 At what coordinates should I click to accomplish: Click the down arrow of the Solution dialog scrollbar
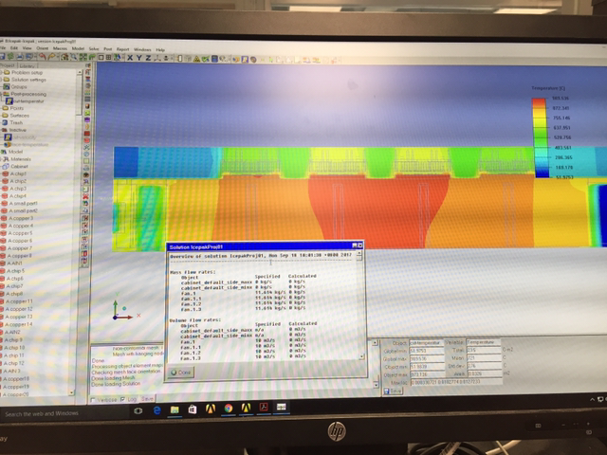tap(361, 356)
